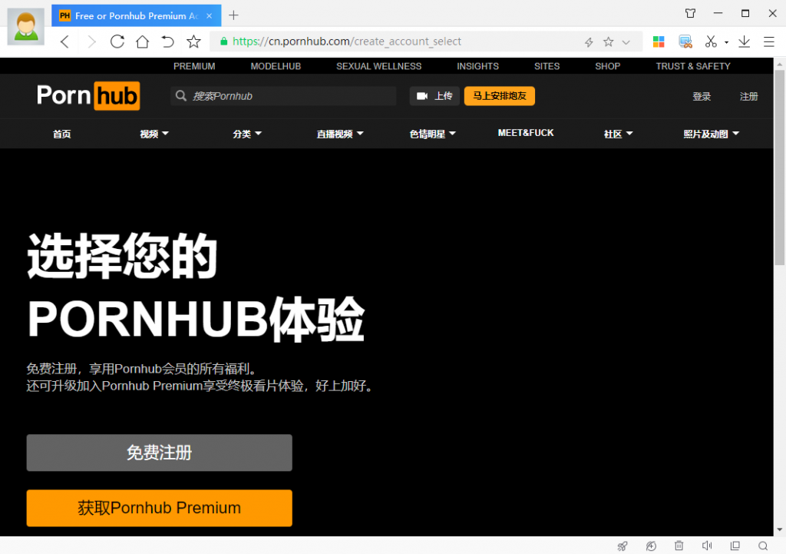Open the MODELHUB top menu link

(x=276, y=66)
